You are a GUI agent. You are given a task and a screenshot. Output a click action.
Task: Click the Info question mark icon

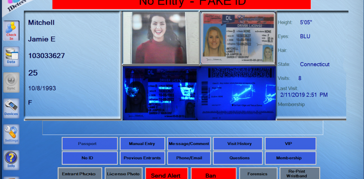pos(11,160)
